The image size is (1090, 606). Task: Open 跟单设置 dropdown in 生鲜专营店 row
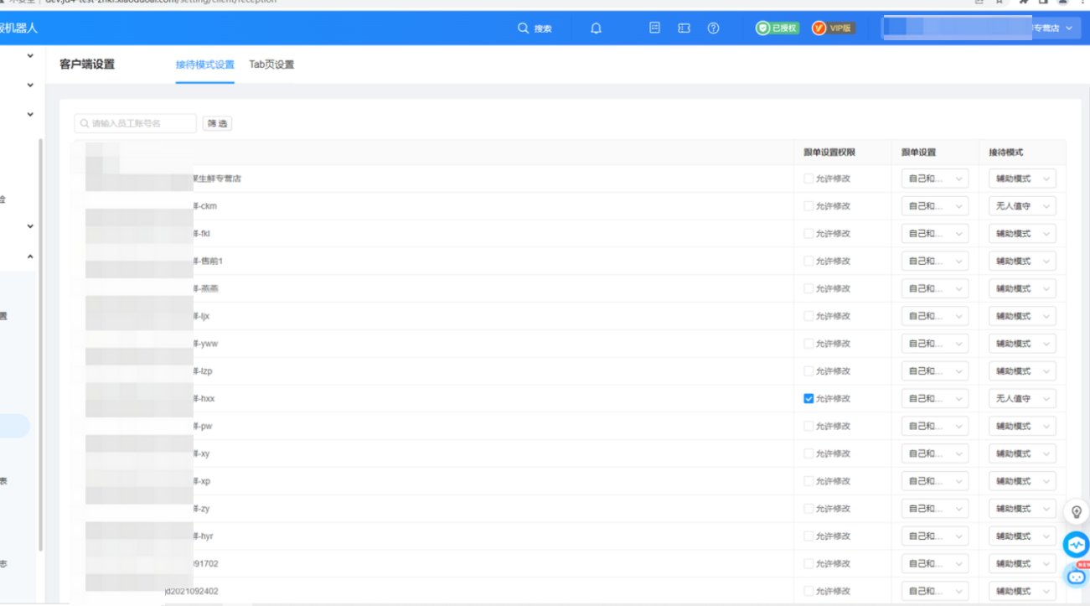click(x=935, y=179)
